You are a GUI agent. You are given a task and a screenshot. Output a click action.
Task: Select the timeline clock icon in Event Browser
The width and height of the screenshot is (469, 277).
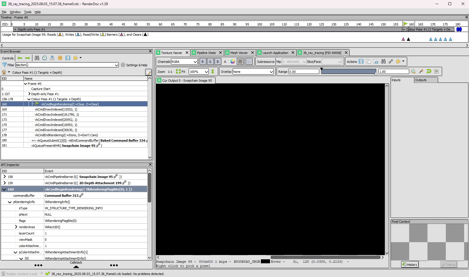tap(44, 58)
